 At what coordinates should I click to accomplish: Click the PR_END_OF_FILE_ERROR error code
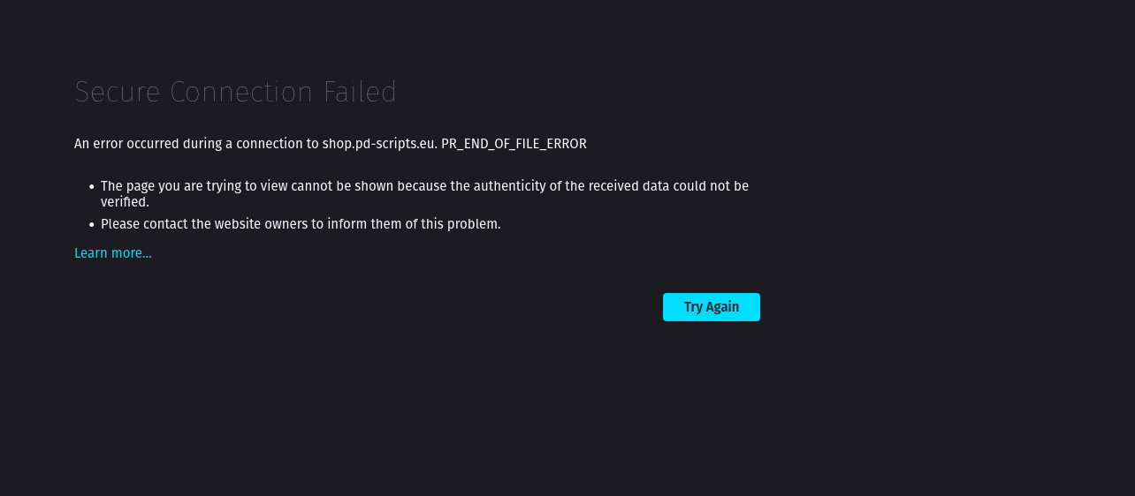point(514,143)
